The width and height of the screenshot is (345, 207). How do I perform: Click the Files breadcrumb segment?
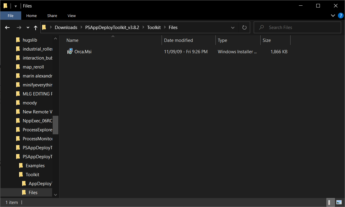pyautogui.click(x=173, y=28)
